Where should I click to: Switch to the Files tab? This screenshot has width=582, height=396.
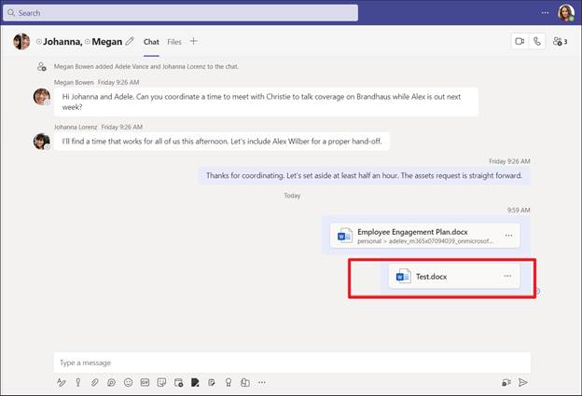pos(174,42)
